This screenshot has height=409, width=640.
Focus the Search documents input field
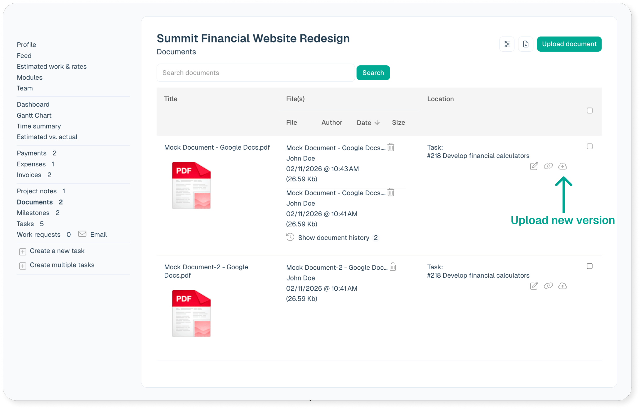point(255,73)
